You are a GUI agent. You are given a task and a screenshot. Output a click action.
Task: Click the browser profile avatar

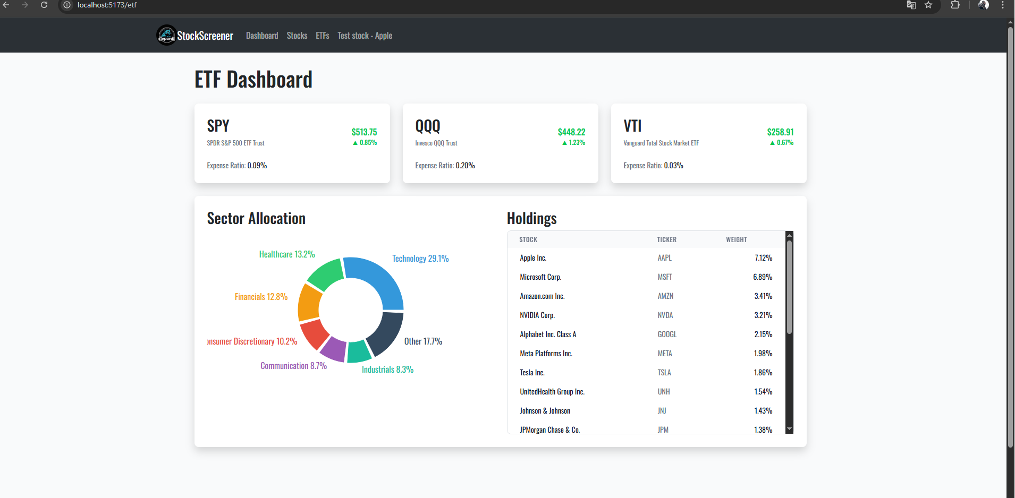tap(984, 5)
